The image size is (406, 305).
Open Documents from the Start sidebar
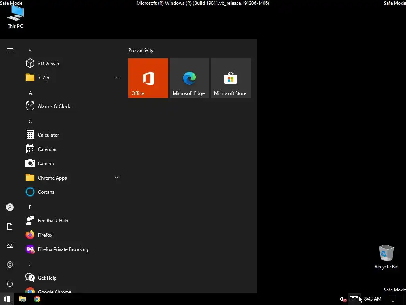coord(10,226)
